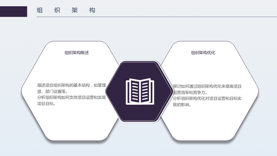This screenshot has width=277, height=156.
Task: Click the text line 项目目标。
Action: point(46,104)
